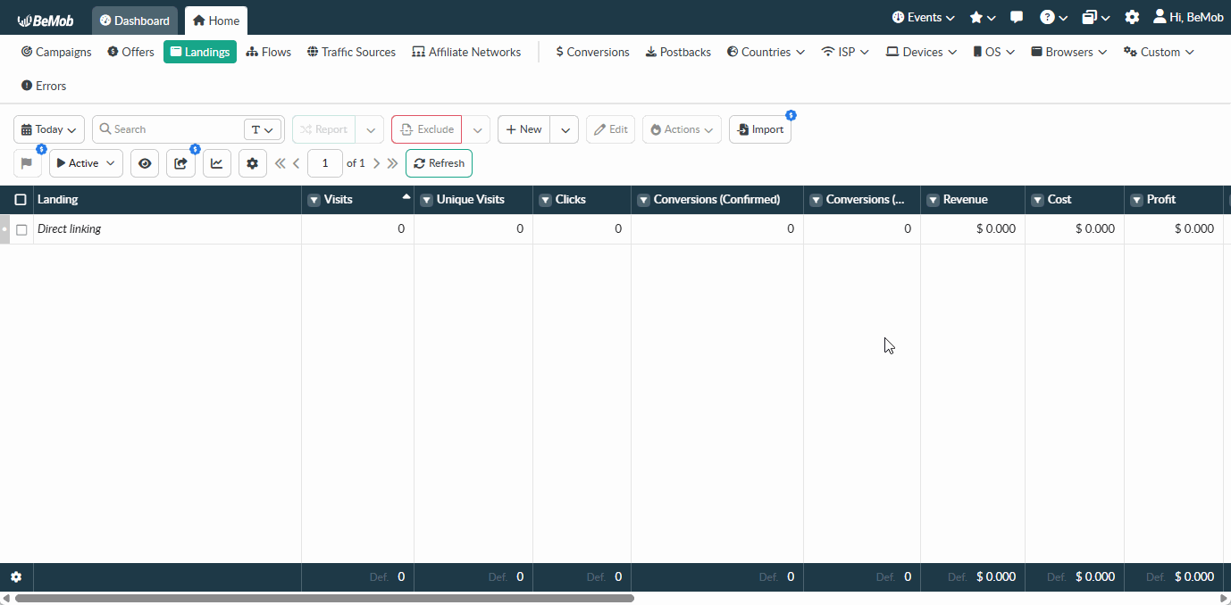Click the footer settings gear icon
This screenshot has height=605, width=1231.
click(x=16, y=577)
